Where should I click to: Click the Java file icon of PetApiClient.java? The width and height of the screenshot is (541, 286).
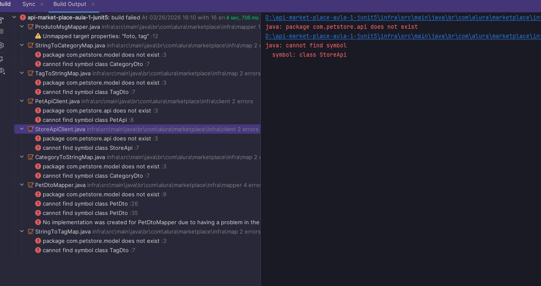pos(30,101)
